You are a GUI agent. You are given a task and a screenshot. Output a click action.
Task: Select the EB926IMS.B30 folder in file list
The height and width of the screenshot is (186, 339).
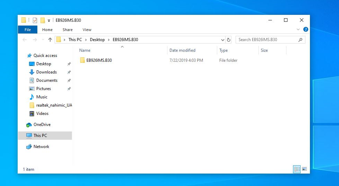[x=99, y=60]
